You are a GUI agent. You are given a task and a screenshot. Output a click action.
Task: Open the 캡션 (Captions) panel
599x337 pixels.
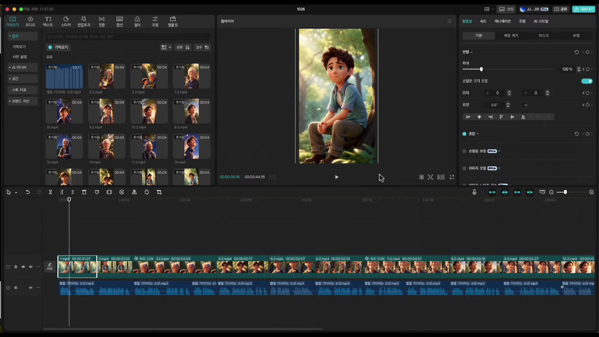coord(119,21)
